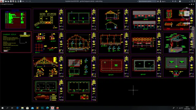Select the green drawing list table sheet
Image resolution: width=196 pixels, height=110 pixels.
click(16, 20)
